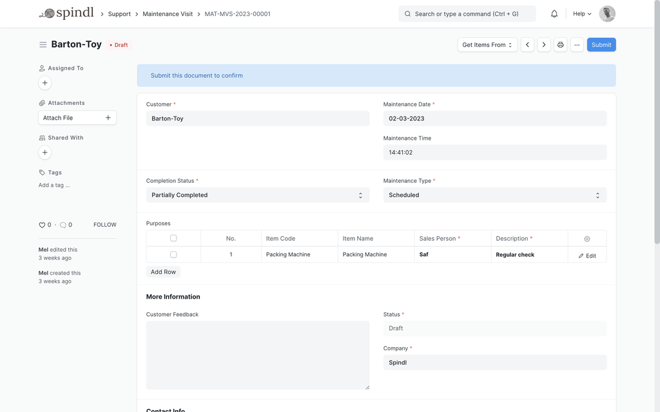660x412 pixels.
Task: Click the Edit button in Purposes row
Action: (x=587, y=256)
